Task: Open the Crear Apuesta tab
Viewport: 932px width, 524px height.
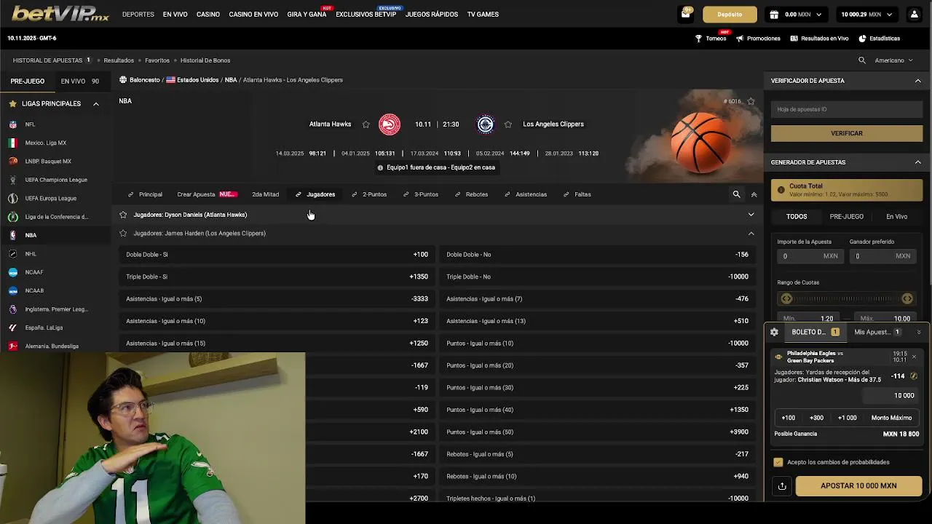Action: (207, 194)
